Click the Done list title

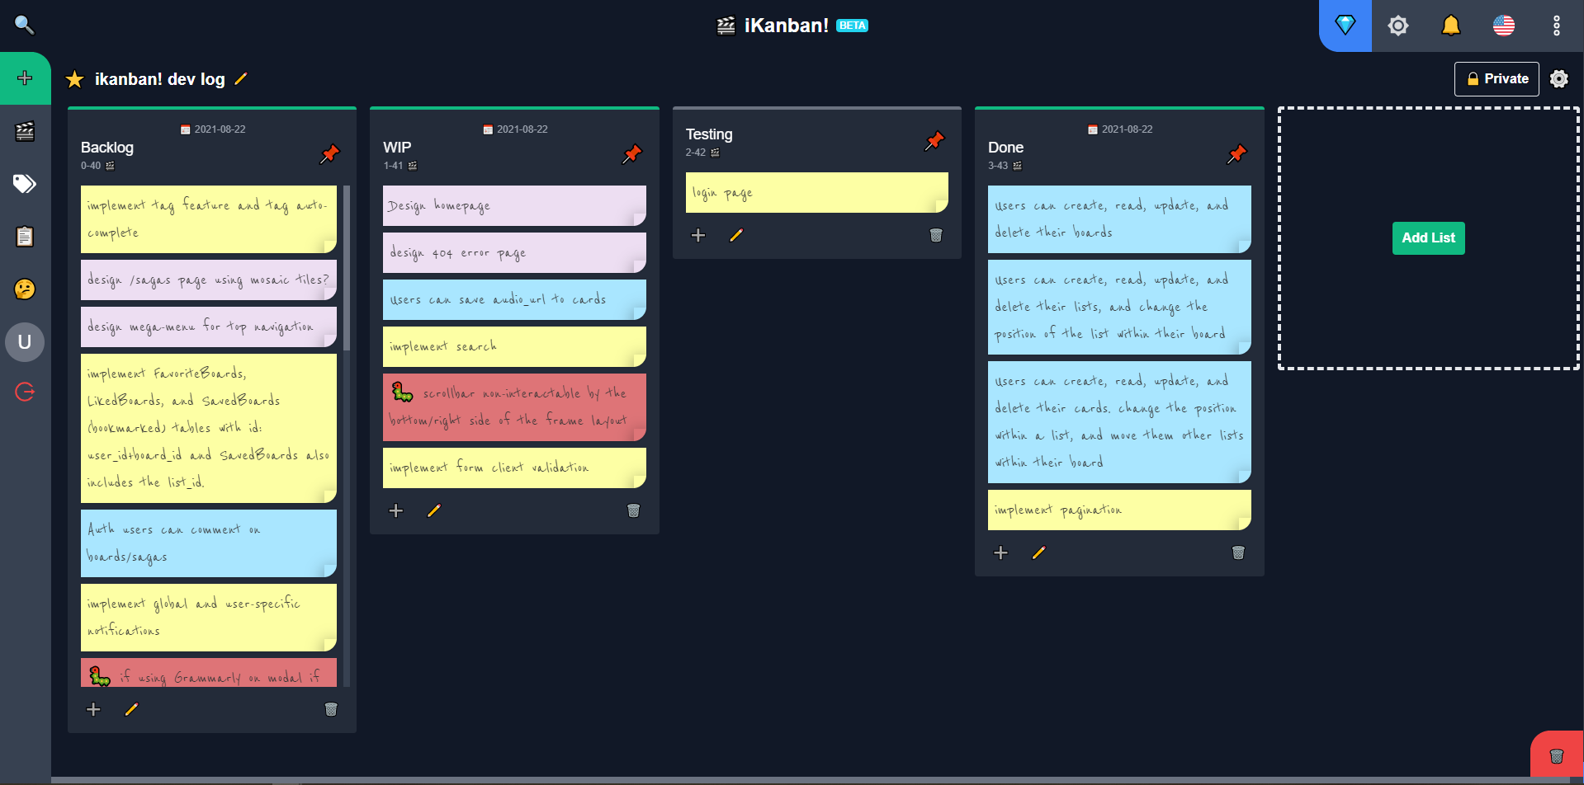tap(1005, 148)
